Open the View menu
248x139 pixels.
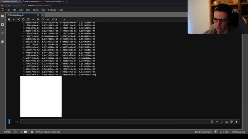(x=21, y=10)
